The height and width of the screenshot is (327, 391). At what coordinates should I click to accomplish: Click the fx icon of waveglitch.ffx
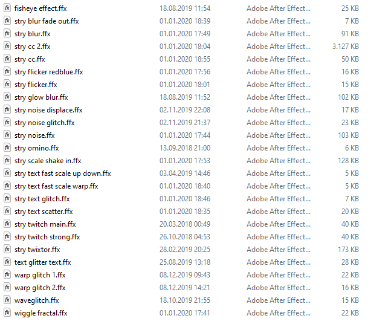(7, 300)
